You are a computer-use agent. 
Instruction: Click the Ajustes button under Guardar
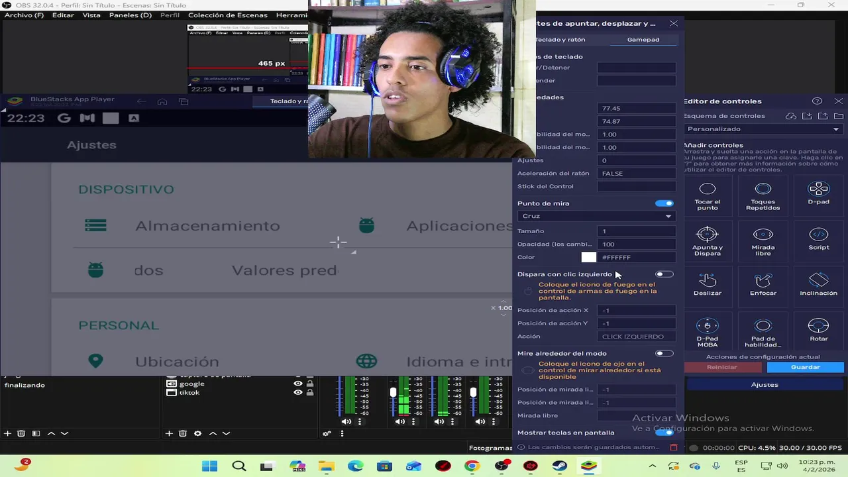click(x=765, y=385)
